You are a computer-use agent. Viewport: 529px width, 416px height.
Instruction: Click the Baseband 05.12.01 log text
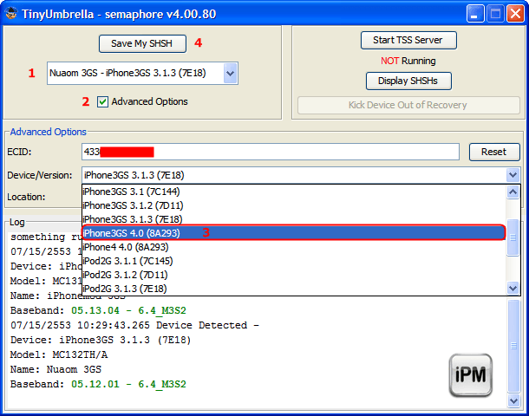coord(98,384)
